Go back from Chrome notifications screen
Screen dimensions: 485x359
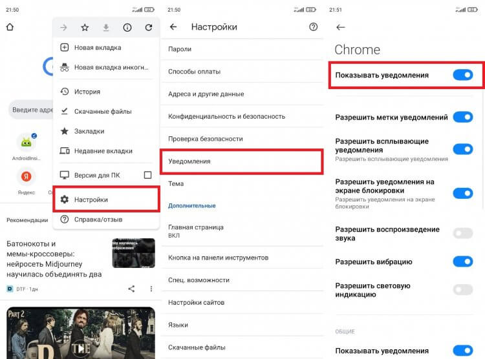point(341,28)
